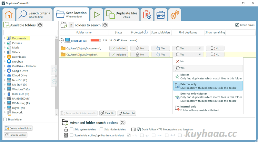Click the Protected column info icon
Viewport: 258px width, 142px height.
tap(146, 32)
